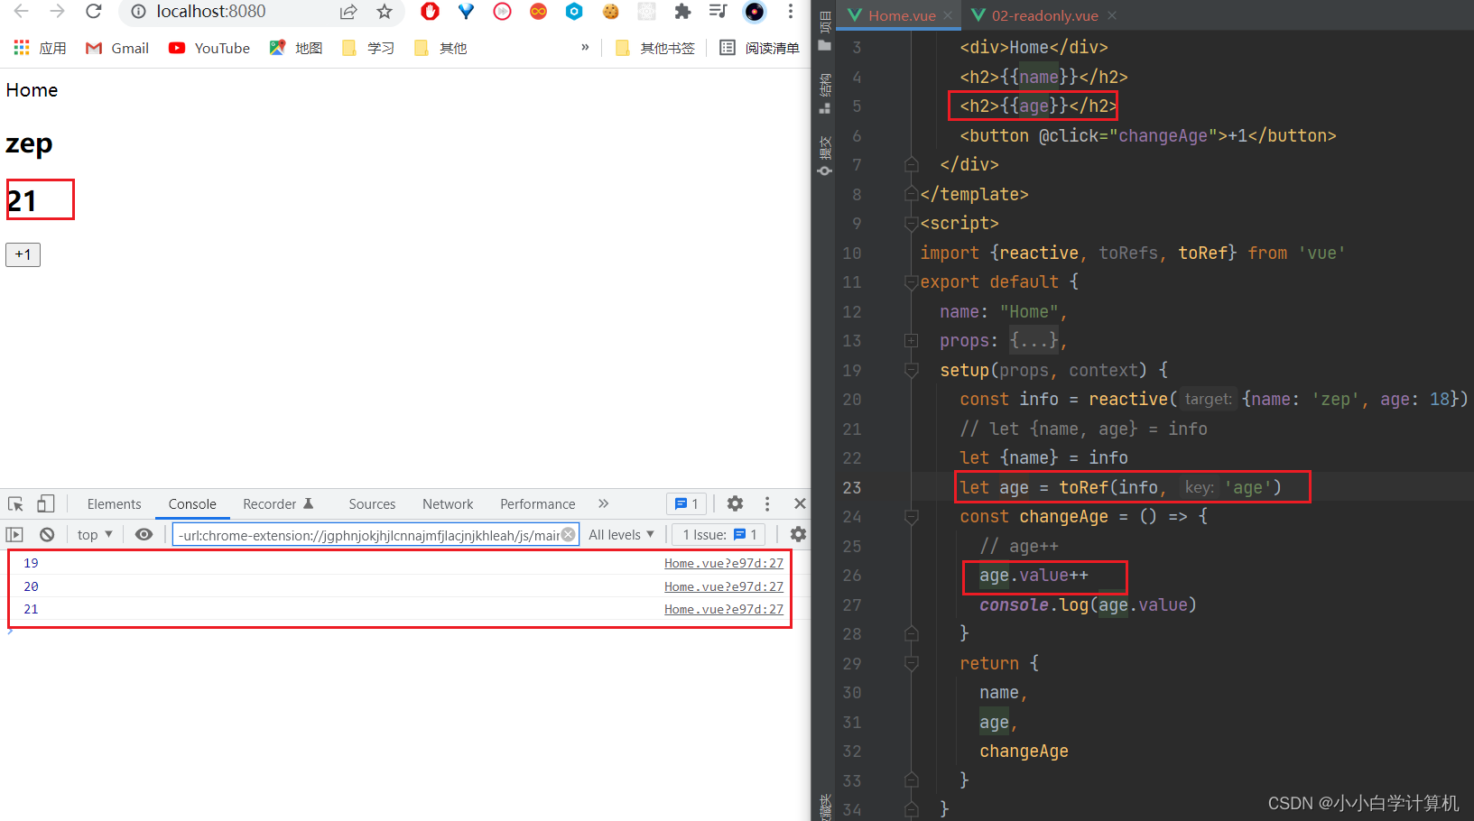Reload the localhost page
This screenshot has height=821, width=1474.
(x=94, y=11)
